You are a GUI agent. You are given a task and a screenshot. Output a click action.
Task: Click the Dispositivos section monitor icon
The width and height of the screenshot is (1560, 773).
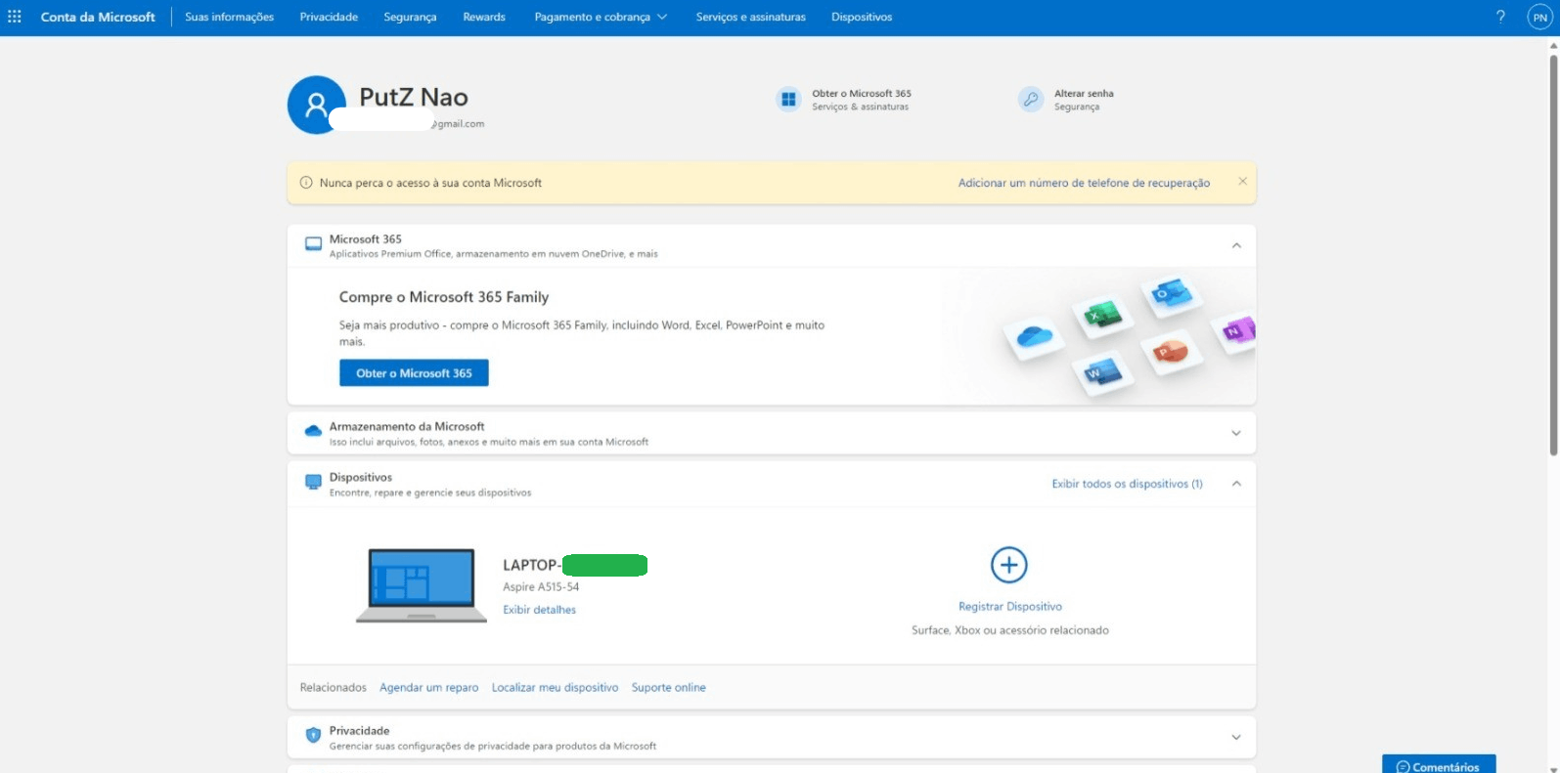313,482
